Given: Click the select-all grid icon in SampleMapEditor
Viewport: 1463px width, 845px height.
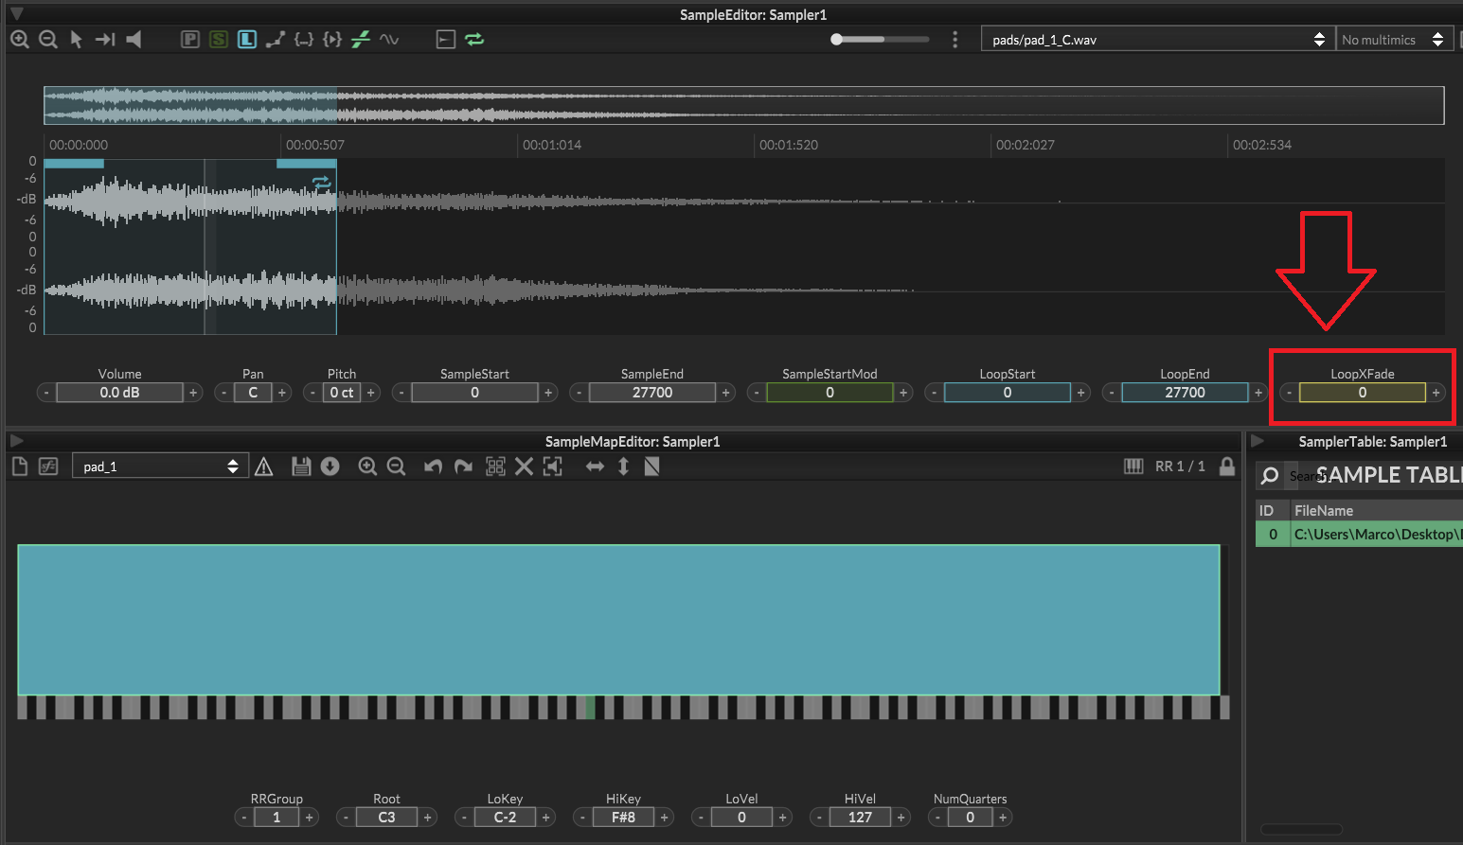Looking at the screenshot, I should click(x=495, y=467).
